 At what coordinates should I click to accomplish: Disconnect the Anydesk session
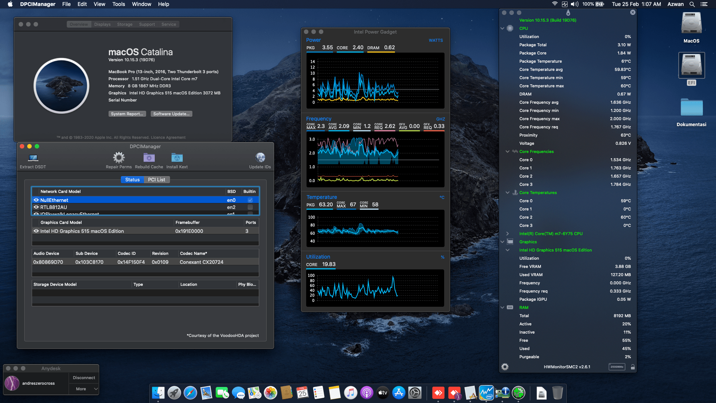point(84,377)
